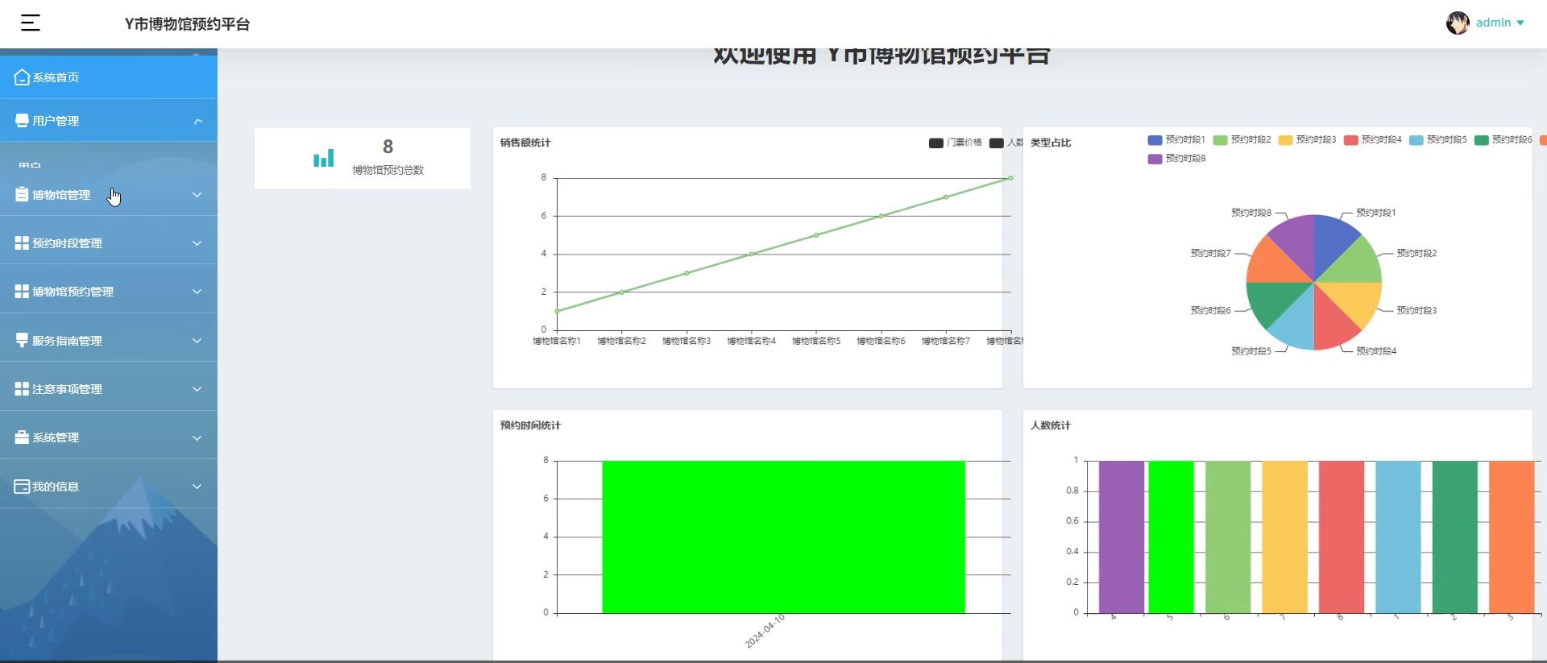1547x663 pixels.
Task: Click the admin avatar image
Action: tap(1458, 23)
